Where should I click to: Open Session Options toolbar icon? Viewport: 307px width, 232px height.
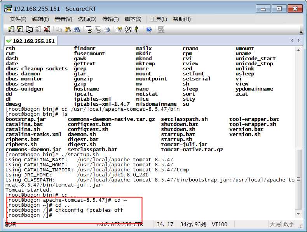119,30
